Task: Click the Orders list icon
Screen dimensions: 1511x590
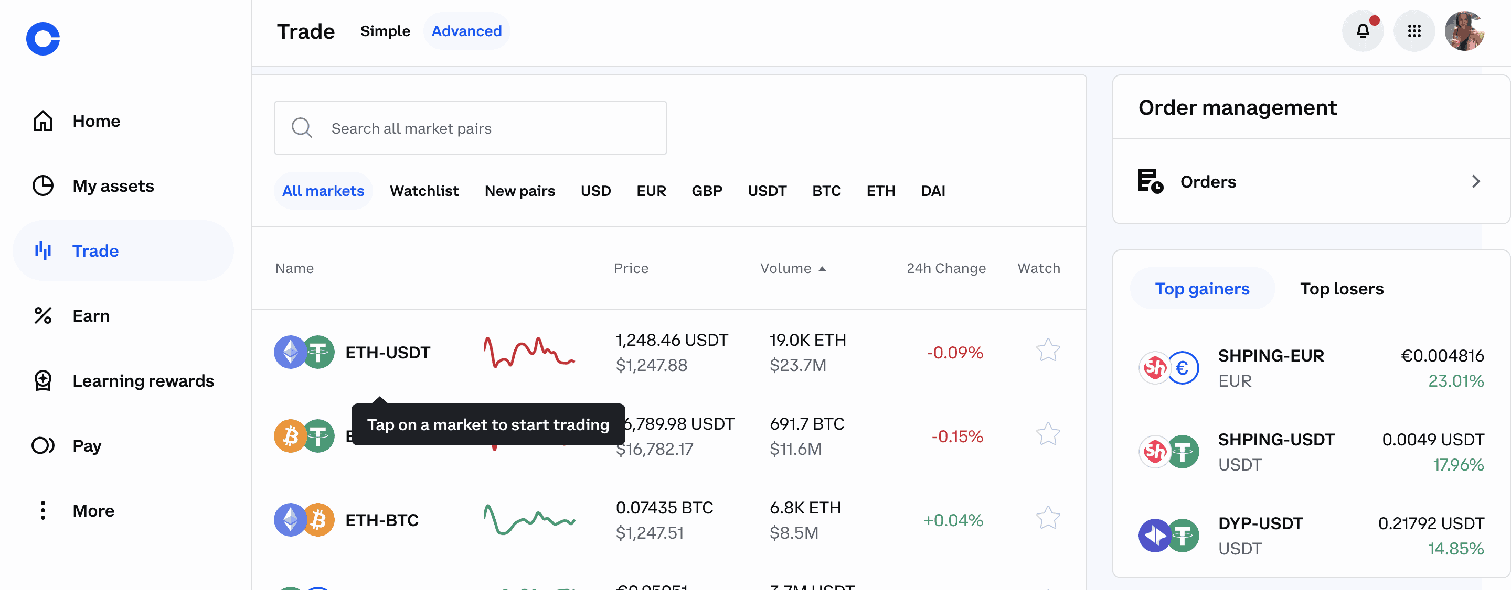Action: point(1150,181)
